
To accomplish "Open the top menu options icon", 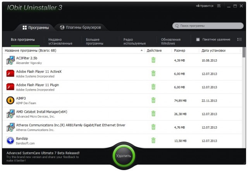I will click(219, 6).
